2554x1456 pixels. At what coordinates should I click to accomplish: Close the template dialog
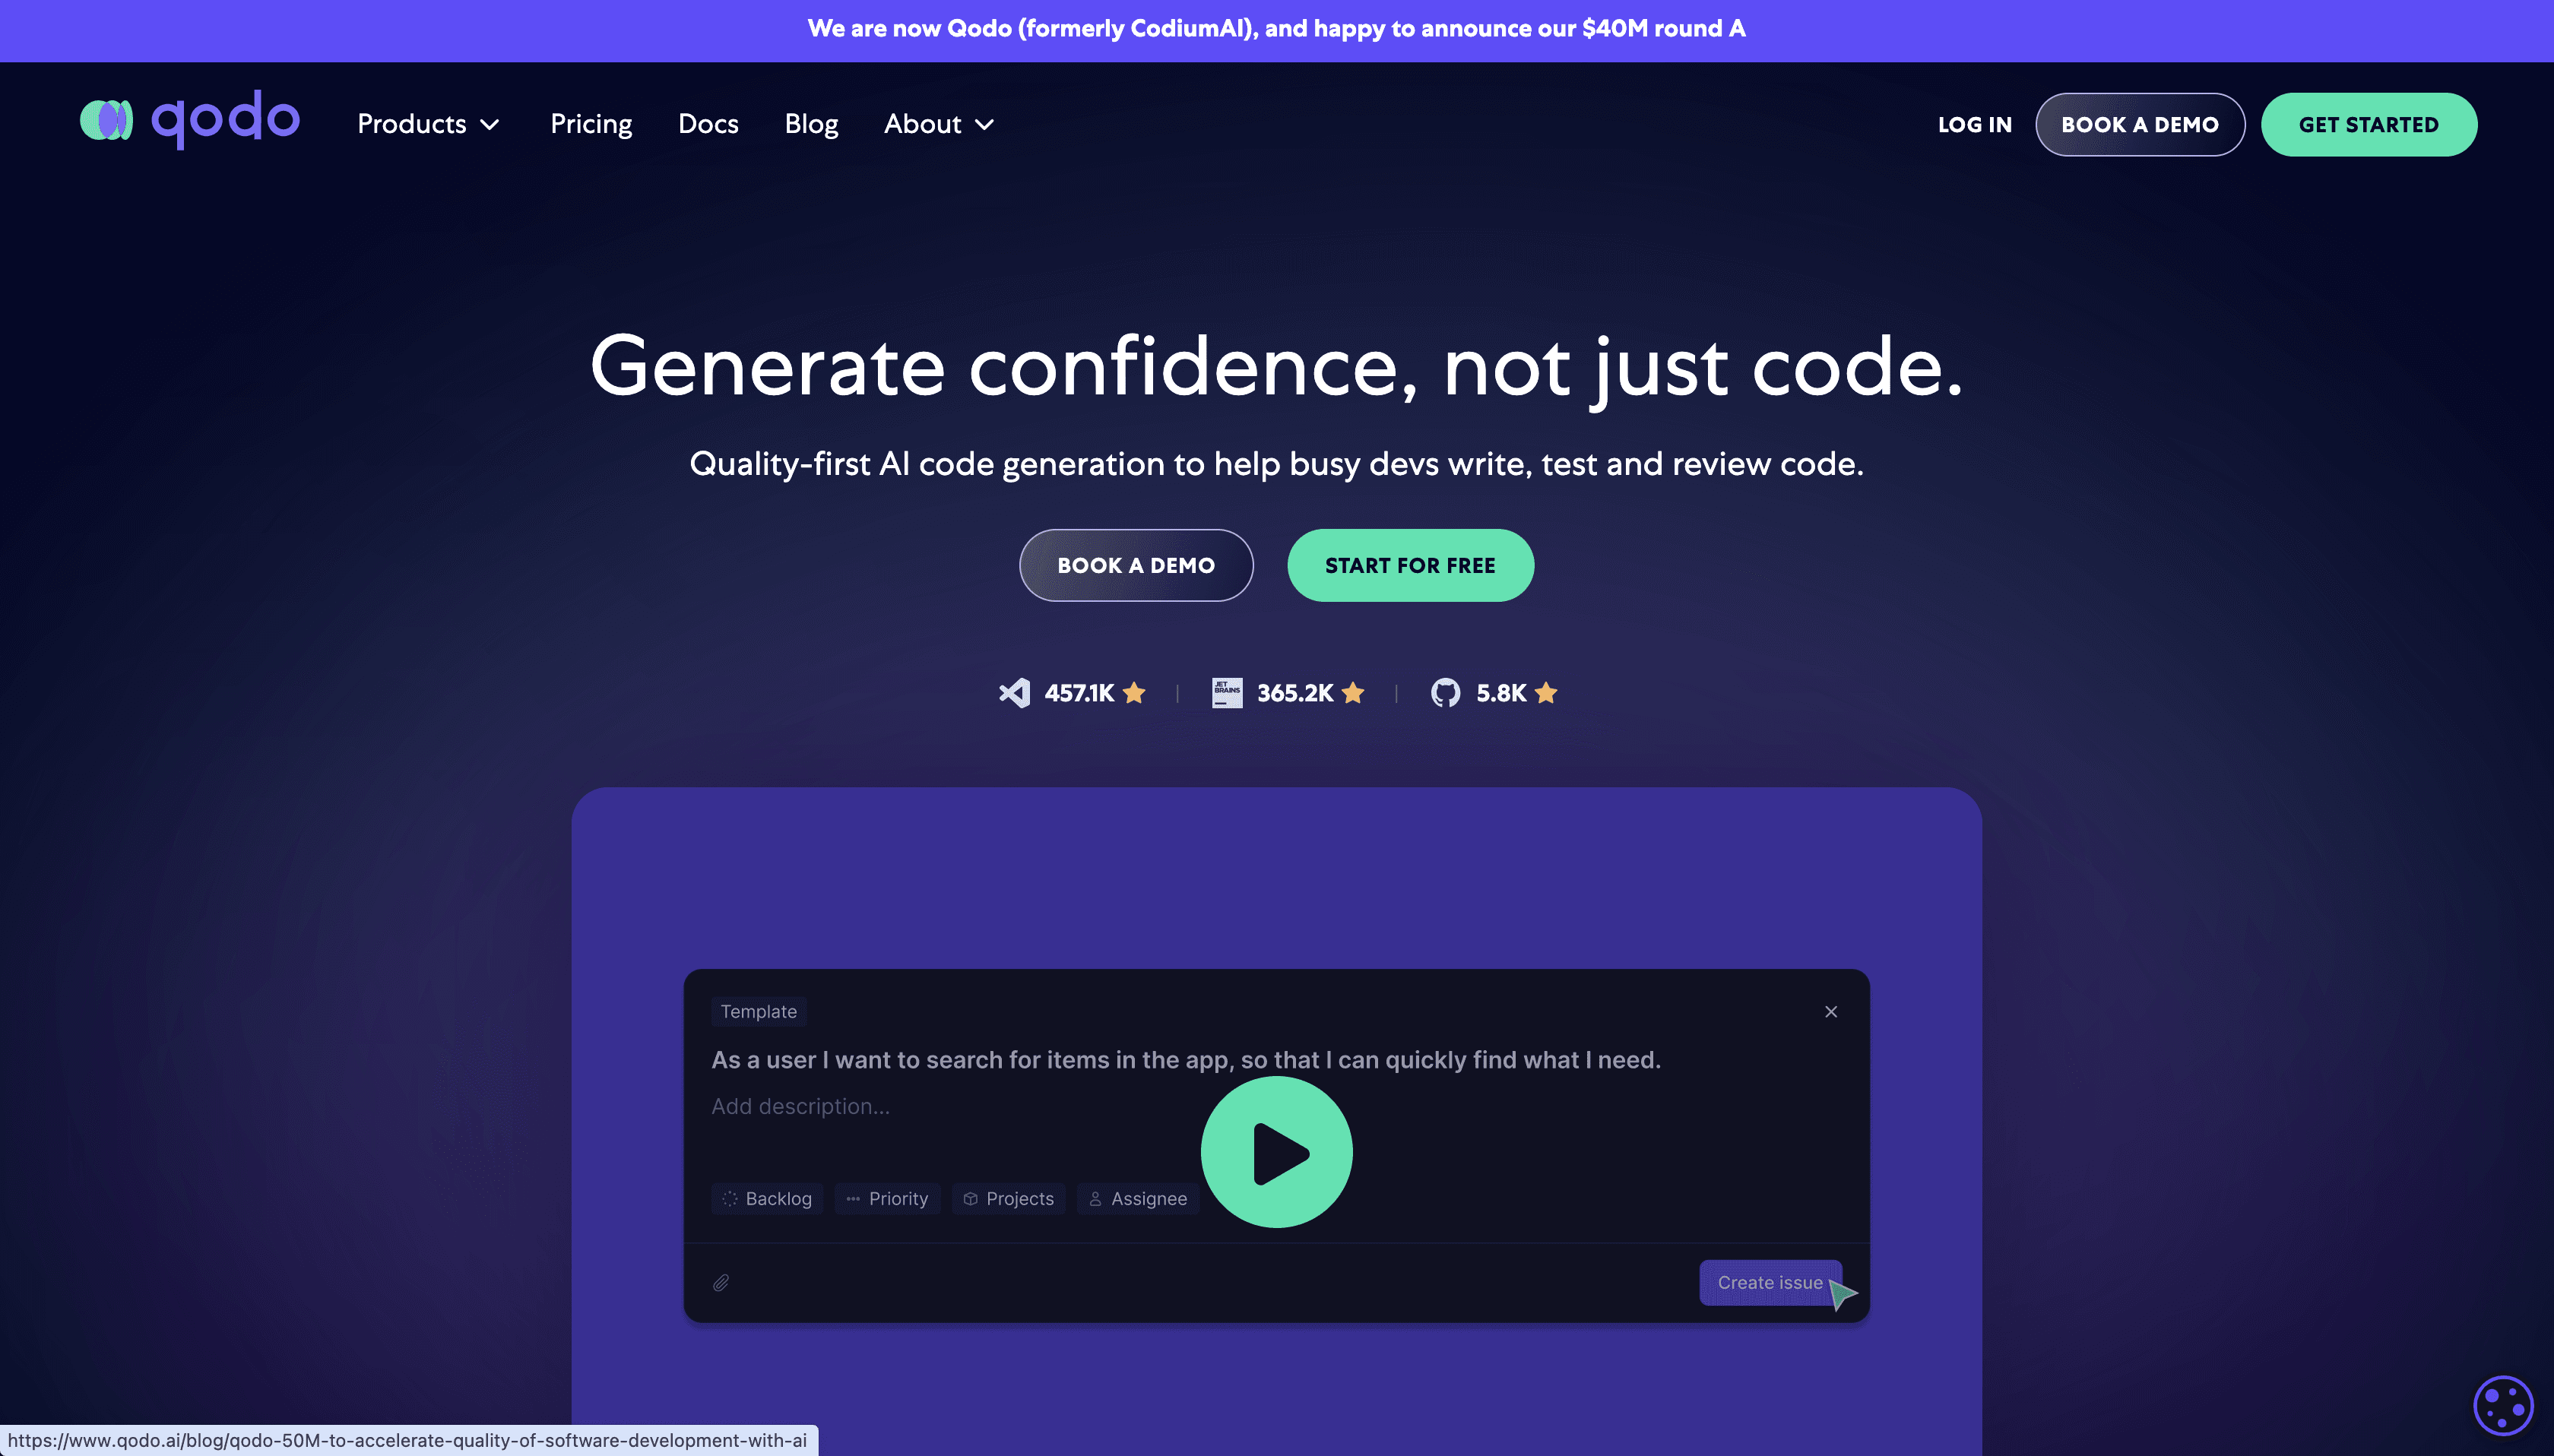pos(1831,1012)
